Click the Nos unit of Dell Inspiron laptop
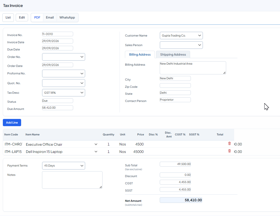This screenshot has width=280, height=216. click(123, 152)
